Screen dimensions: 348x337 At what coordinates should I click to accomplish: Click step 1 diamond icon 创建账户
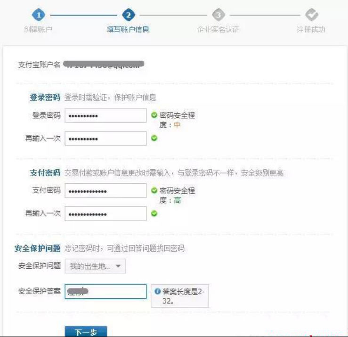39,15
